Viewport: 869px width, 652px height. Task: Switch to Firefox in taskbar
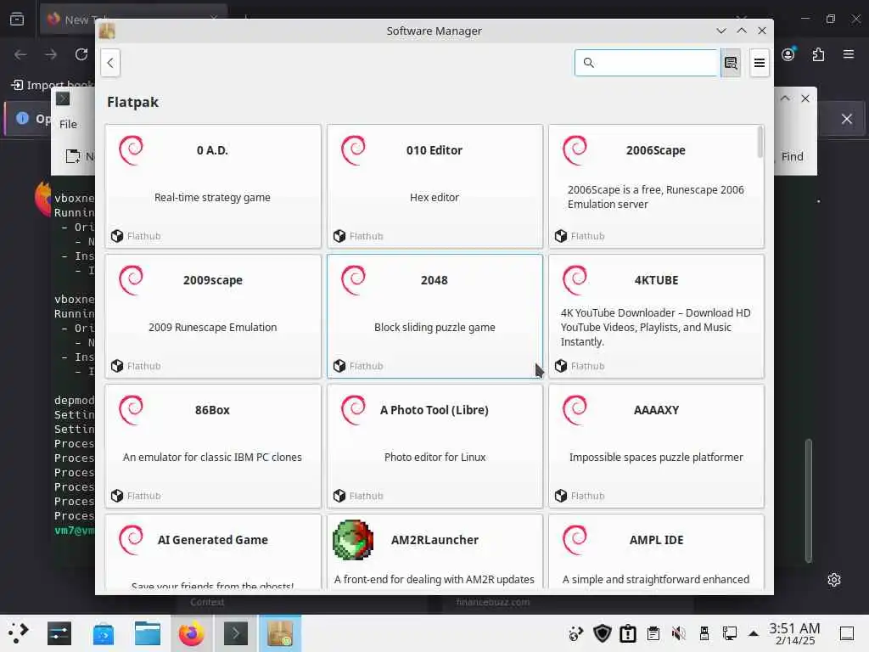191,633
